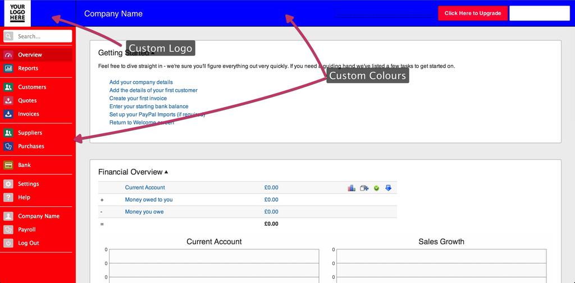
Task: Click the Customers people icon
Action: point(8,87)
